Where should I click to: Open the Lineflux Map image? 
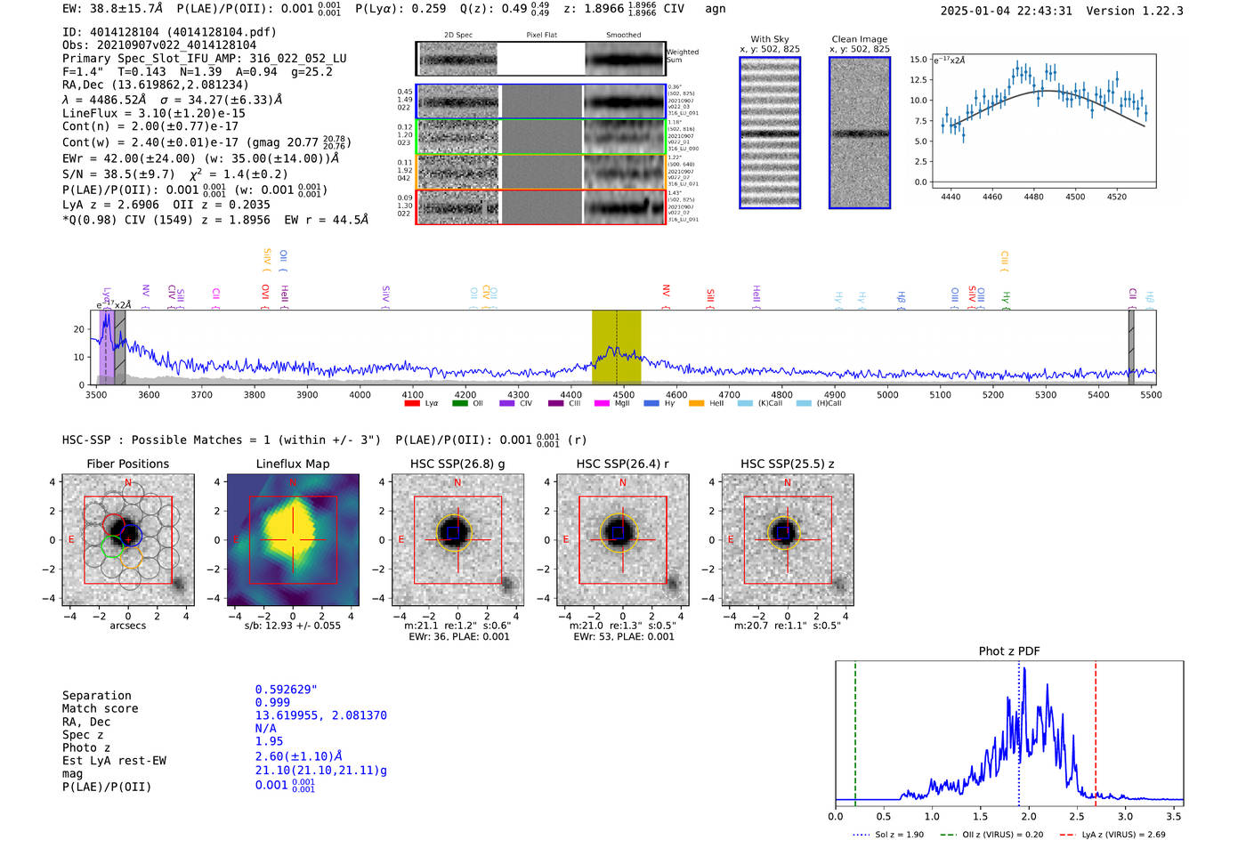(x=293, y=540)
